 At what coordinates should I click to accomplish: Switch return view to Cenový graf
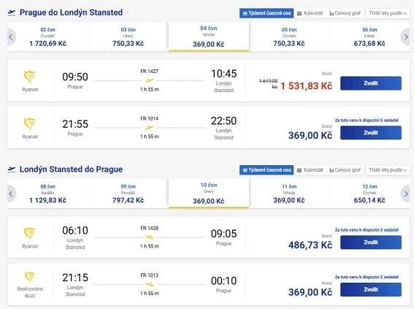pyautogui.click(x=345, y=170)
